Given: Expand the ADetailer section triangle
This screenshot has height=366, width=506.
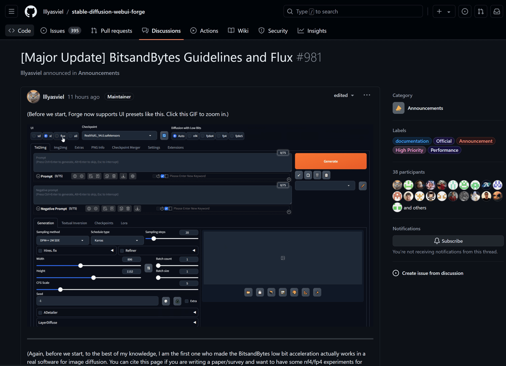Looking at the screenshot, I should click(x=194, y=312).
